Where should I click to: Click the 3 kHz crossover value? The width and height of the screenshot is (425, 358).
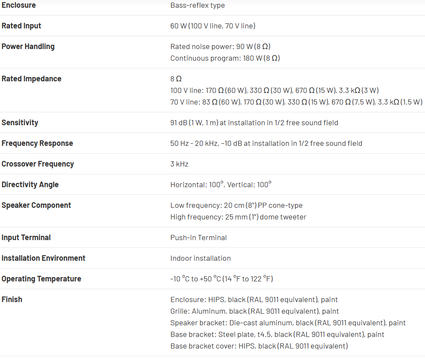tap(179, 164)
